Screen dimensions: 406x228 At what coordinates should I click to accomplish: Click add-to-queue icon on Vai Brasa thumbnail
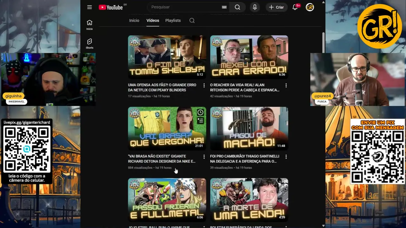pyautogui.click(x=200, y=120)
